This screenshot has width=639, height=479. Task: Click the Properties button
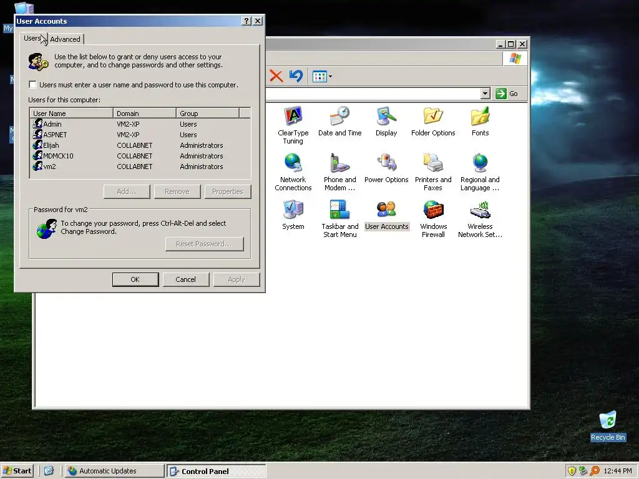[228, 191]
